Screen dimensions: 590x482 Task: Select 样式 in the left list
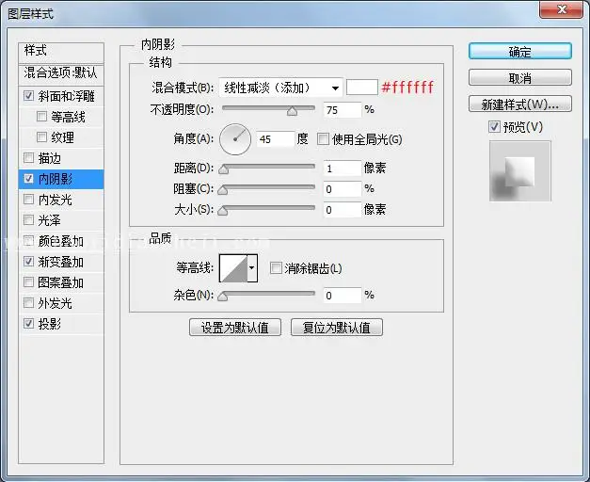61,53
